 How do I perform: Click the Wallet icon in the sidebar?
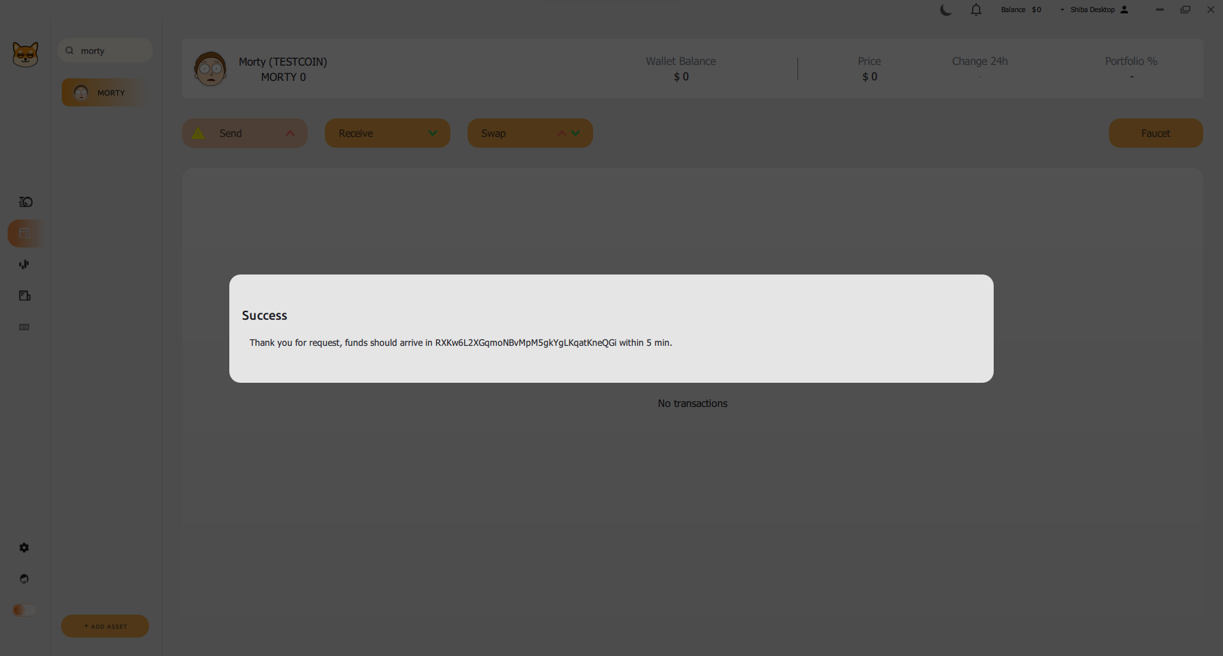[x=25, y=233]
